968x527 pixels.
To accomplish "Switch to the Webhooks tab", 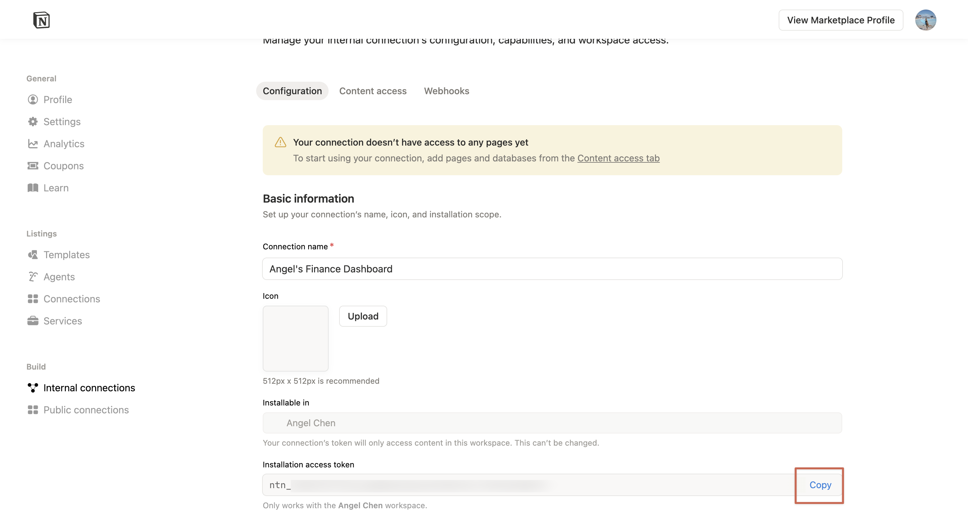I will click(x=446, y=91).
